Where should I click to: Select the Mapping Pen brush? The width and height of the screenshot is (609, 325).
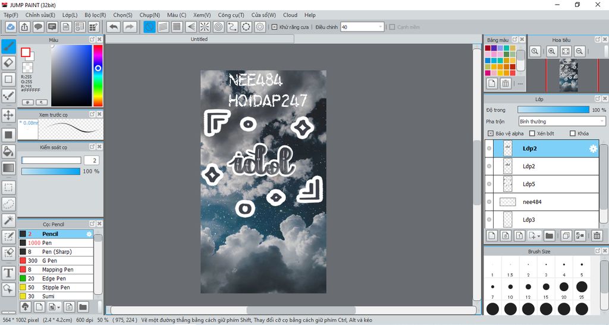[x=56, y=270]
